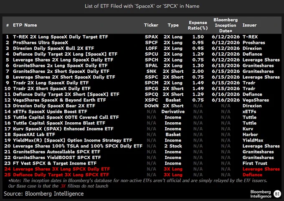The width and height of the screenshot is (284, 201).
Task: Select 'Defiance Daily Target 2X Long [SpaceX] ETF'
Action: pyautogui.click(x=65, y=54)
